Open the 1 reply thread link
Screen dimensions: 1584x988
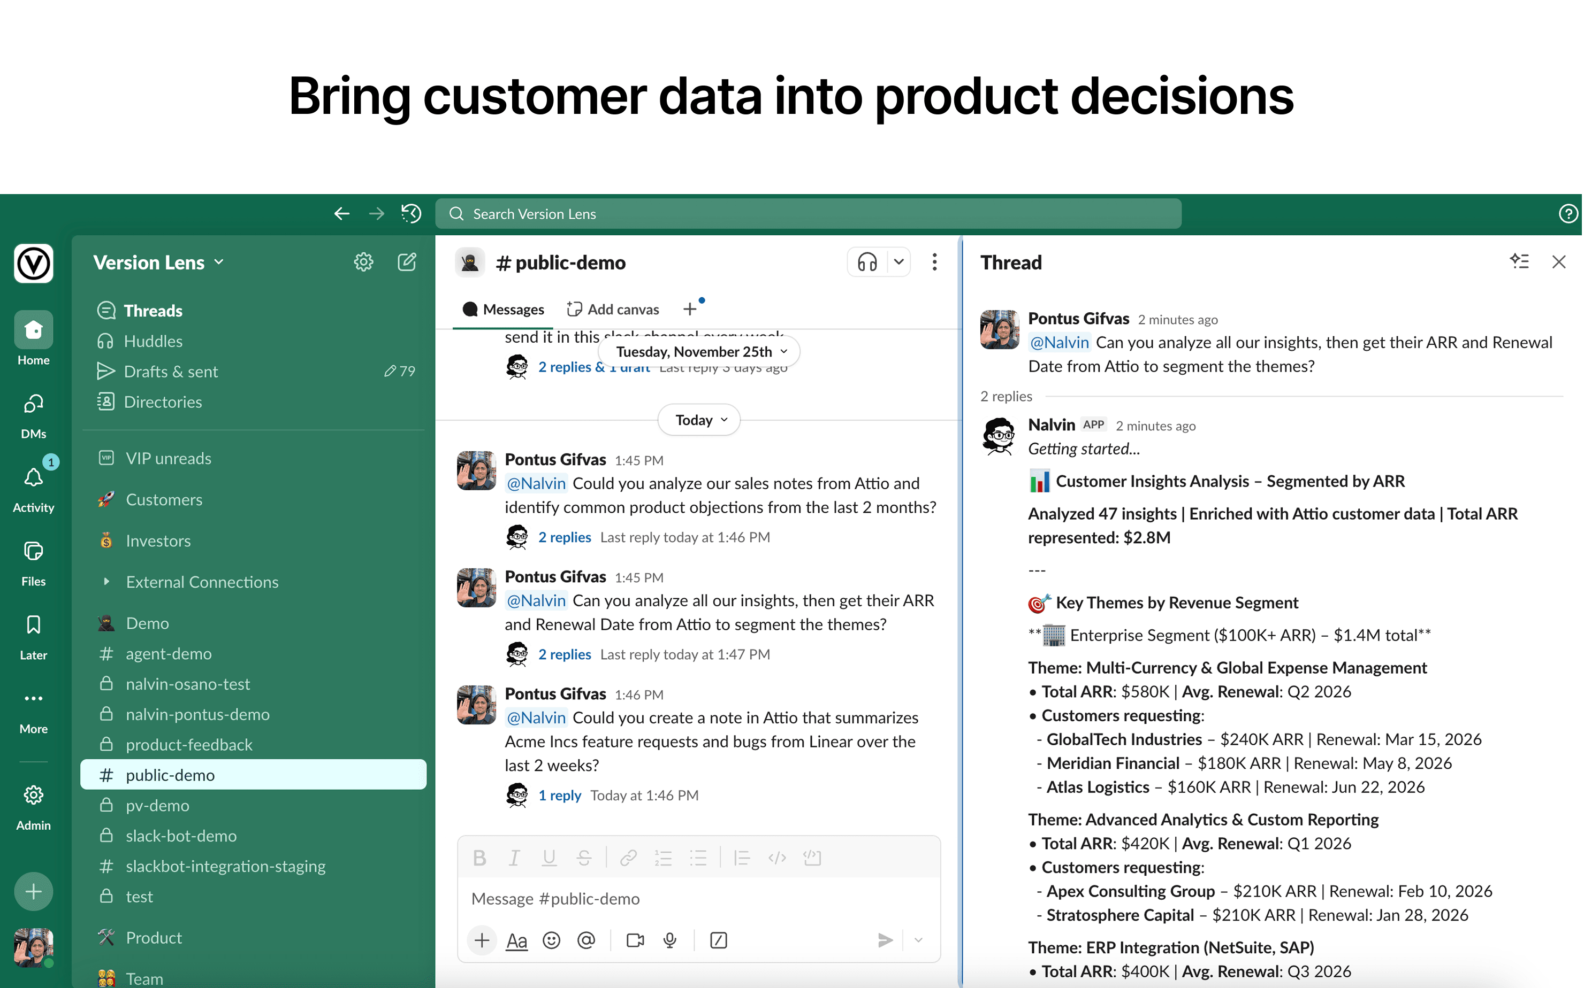pos(559,795)
